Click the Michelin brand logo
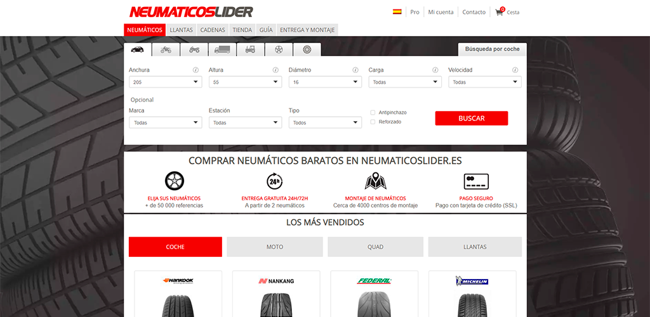Image resolution: width=650 pixels, height=317 pixels. tap(472, 281)
